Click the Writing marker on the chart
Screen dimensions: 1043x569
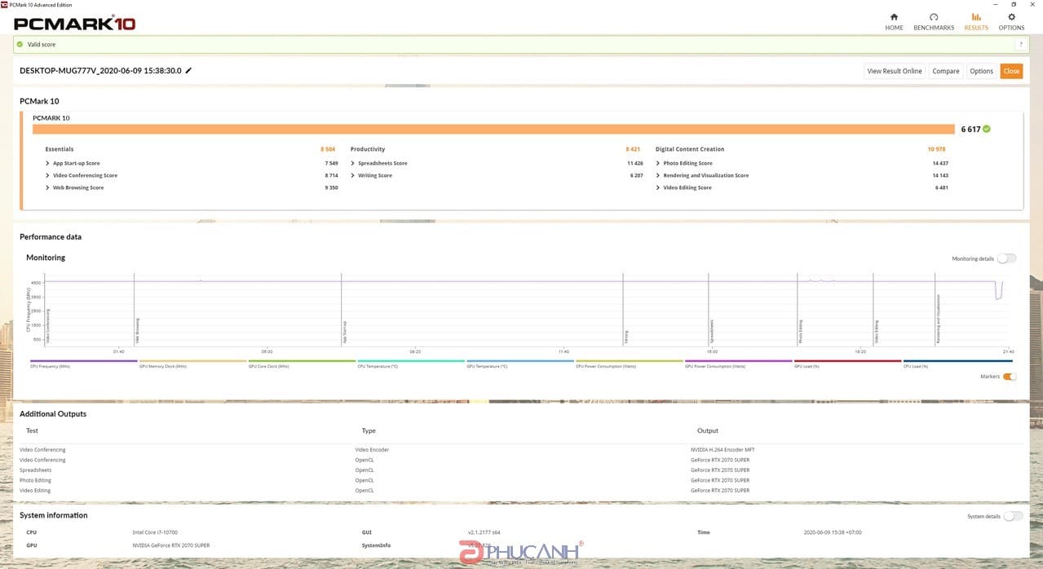point(626,337)
